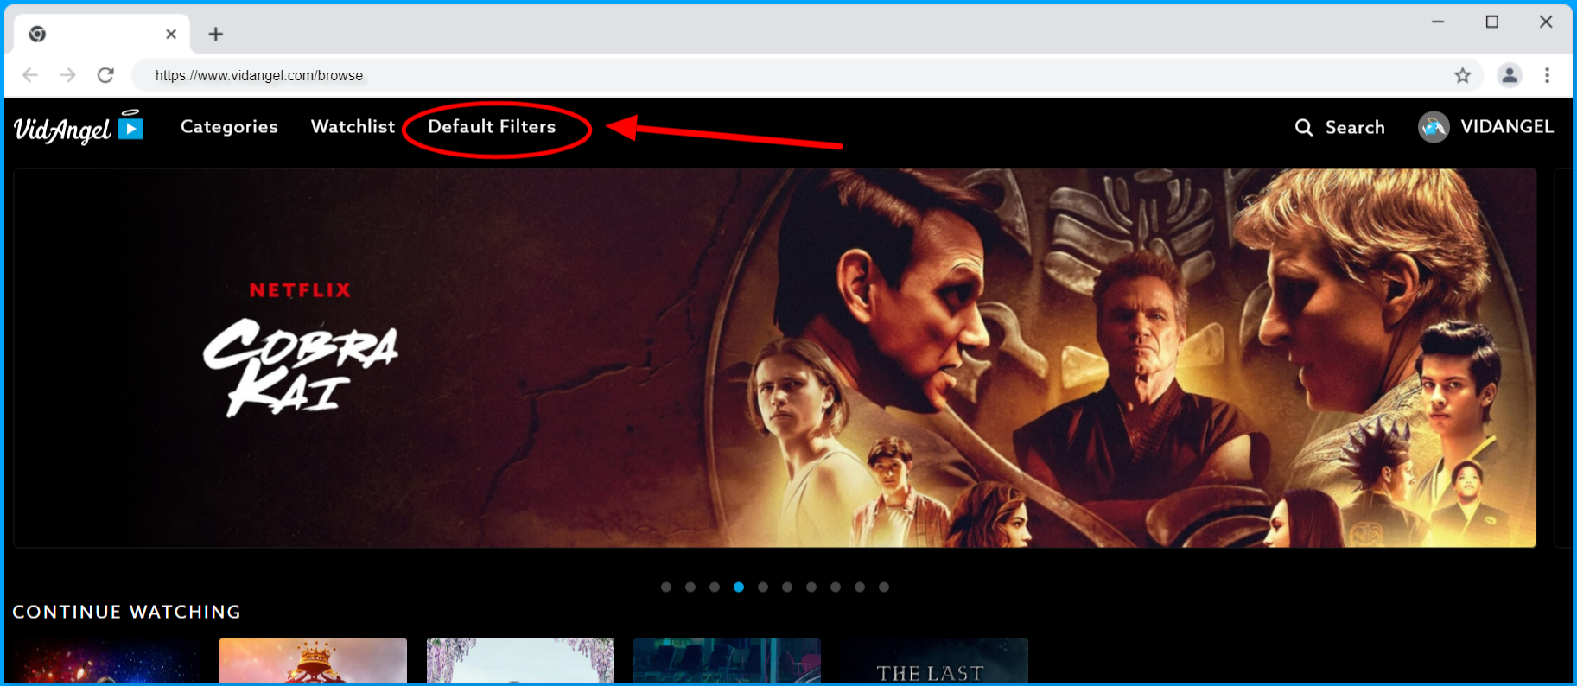Click the search magnifier icon
The width and height of the screenshot is (1577, 686).
(1303, 128)
